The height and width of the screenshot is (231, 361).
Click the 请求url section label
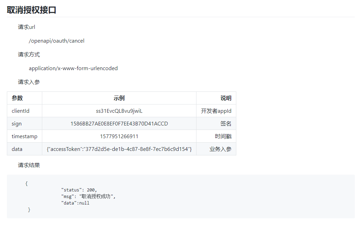coord(26,27)
